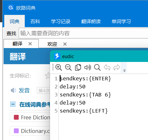Switch to the 百科 tab
Screen dimensions: 148x140
[x=35, y=21]
